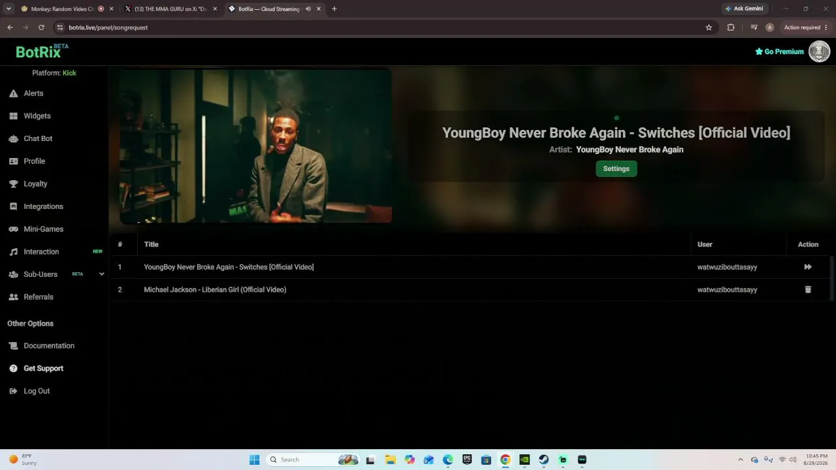
Task: Open the Interaction music note icon
Action: point(13,252)
